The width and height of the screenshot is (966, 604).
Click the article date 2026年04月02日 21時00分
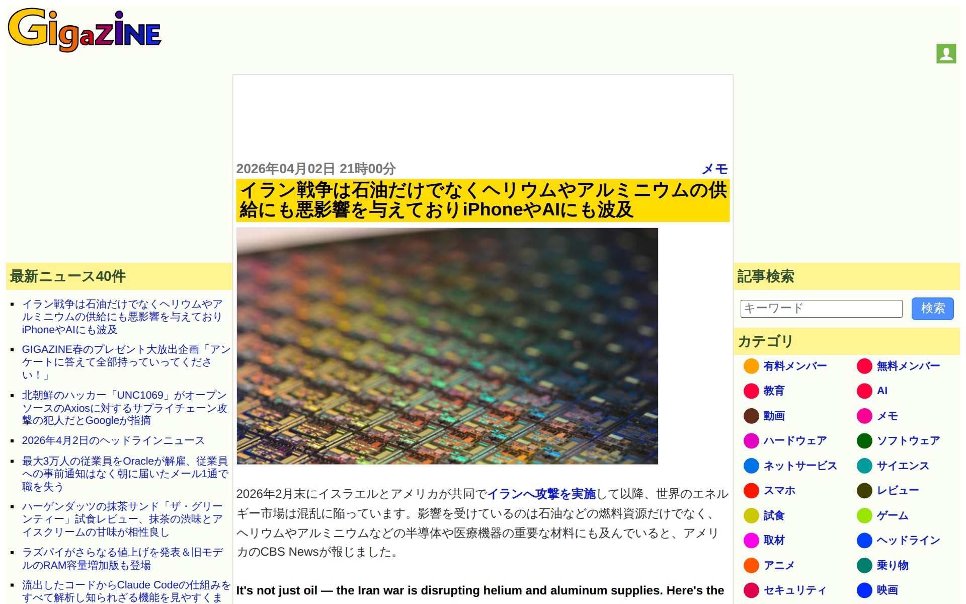(x=316, y=169)
